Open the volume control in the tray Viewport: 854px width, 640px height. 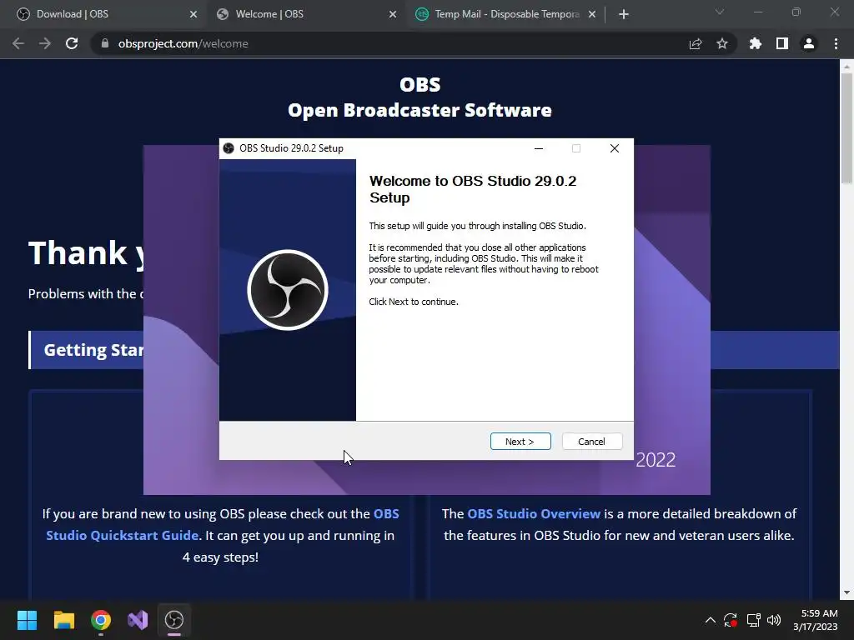tap(774, 620)
